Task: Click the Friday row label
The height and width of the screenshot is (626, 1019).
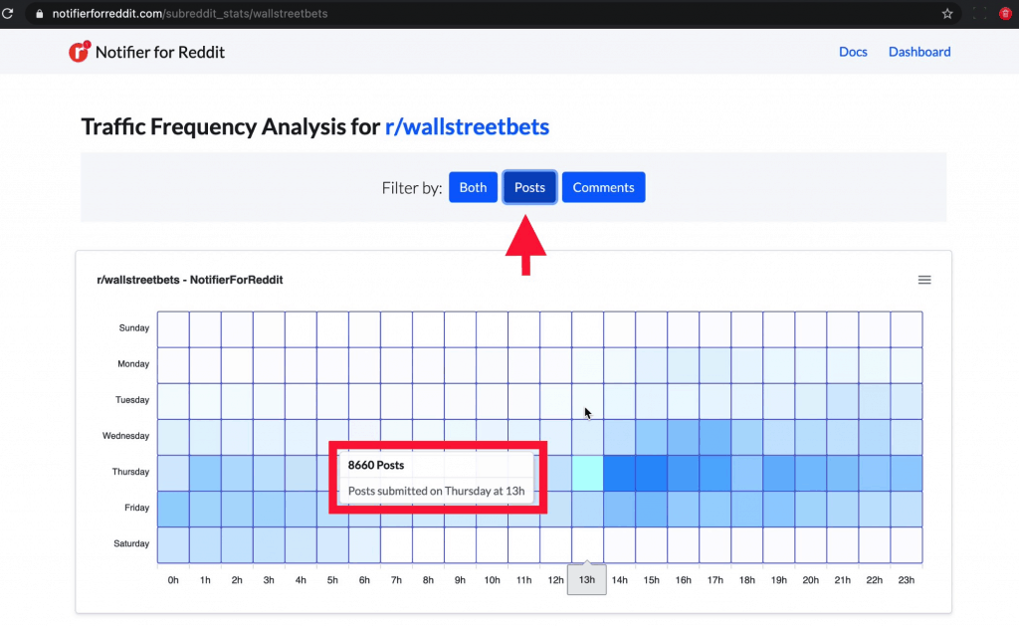Action: tap(136, 508)
